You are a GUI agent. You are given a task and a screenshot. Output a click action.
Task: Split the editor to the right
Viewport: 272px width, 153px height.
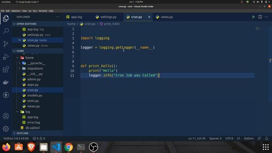click(260, 17)
